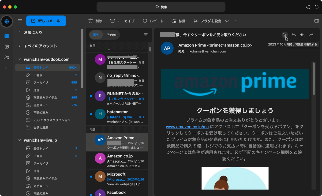Click the message list scrollbar

click(x=150, y=49)
